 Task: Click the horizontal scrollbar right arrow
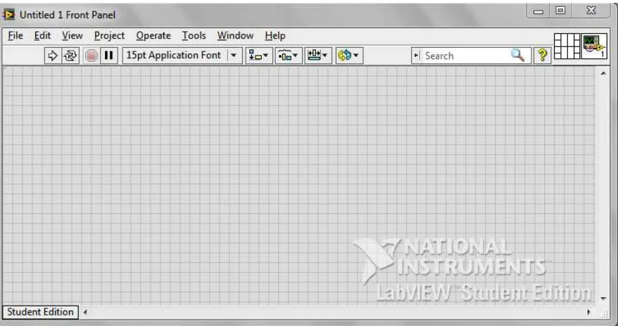589,312
